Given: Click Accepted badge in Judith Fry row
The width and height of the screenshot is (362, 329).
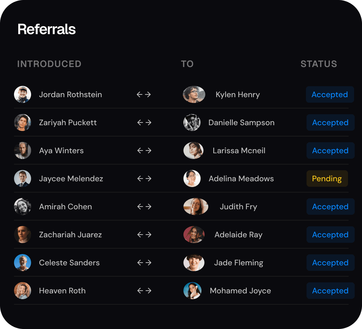Looking at the screenshot, I should 330,207.
